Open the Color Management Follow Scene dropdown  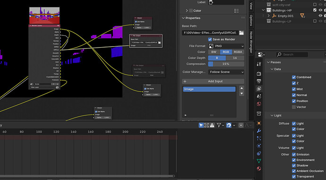tap(226, 72)
